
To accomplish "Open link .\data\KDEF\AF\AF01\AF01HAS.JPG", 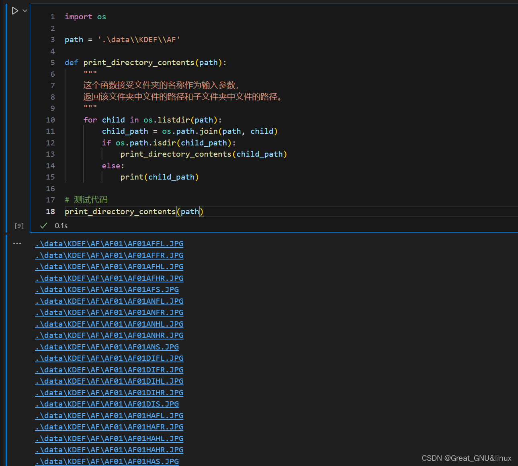I will coord(107,462).
